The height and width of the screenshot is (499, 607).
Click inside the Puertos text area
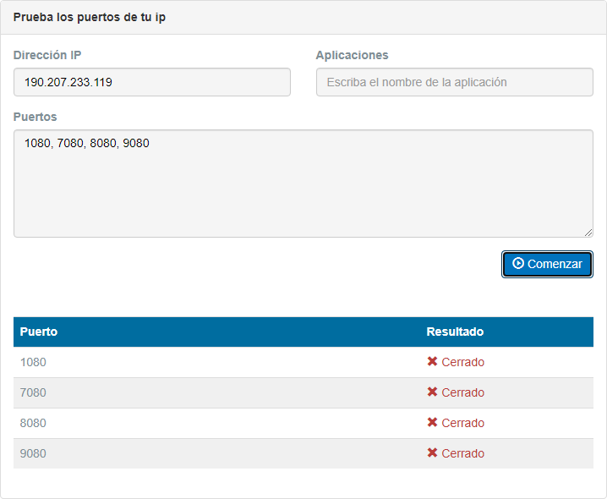pyautogui.click(x=303, y=184)
